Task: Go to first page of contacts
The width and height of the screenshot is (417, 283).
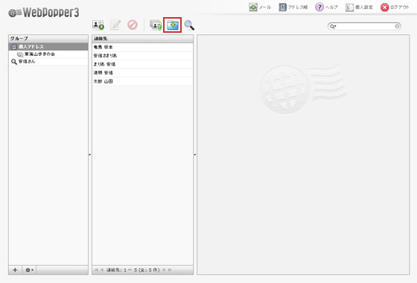Action: (x=96, y=270)
